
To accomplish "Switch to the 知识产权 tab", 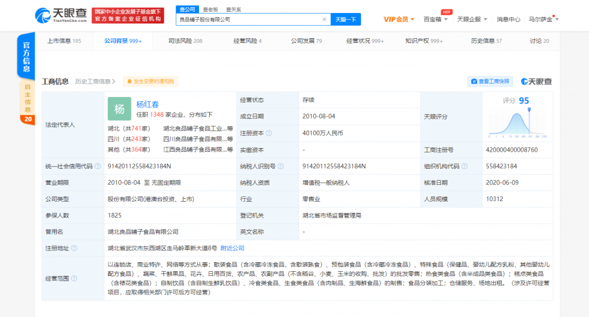I will click(423, 41).
